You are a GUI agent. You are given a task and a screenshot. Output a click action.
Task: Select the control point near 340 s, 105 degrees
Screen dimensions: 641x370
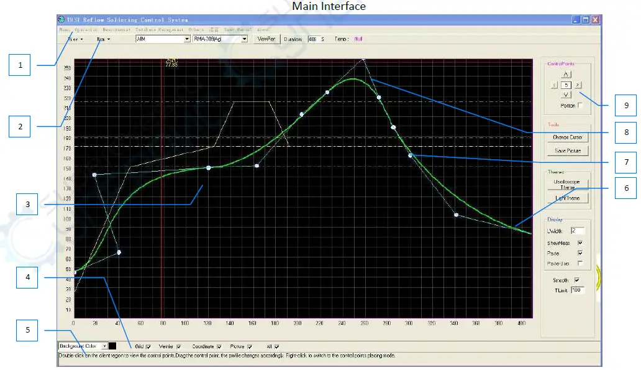[x=457, y=215]
